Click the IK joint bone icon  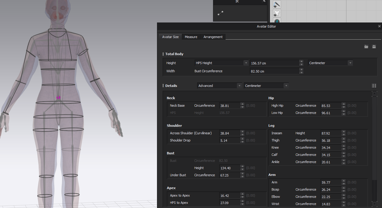[221, 13]
